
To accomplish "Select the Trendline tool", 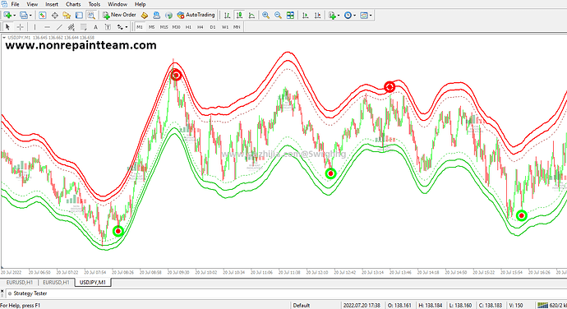I will point(59,27).
